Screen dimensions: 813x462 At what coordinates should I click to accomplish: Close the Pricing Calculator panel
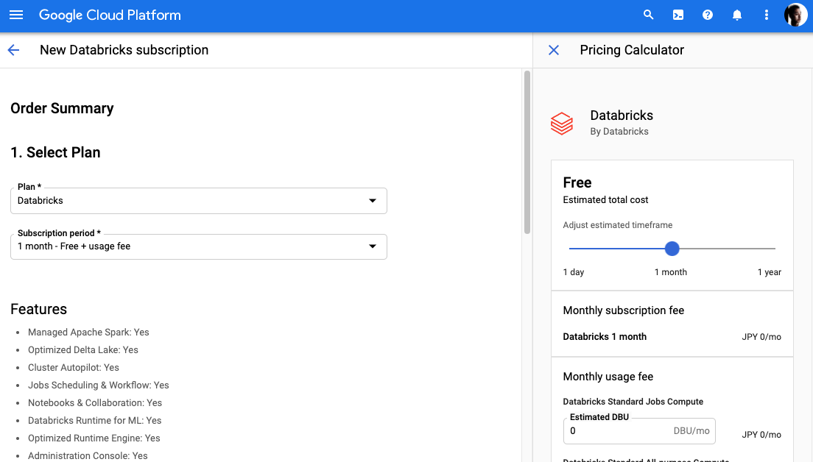pyautogui.click(x=554, y=50)
